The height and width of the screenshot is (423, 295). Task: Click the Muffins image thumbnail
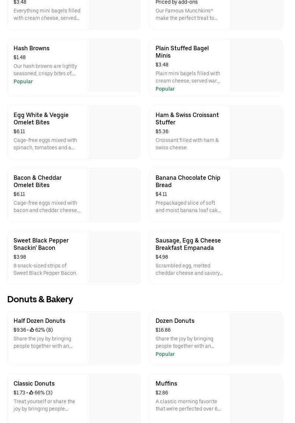click(x=255, y=399)
